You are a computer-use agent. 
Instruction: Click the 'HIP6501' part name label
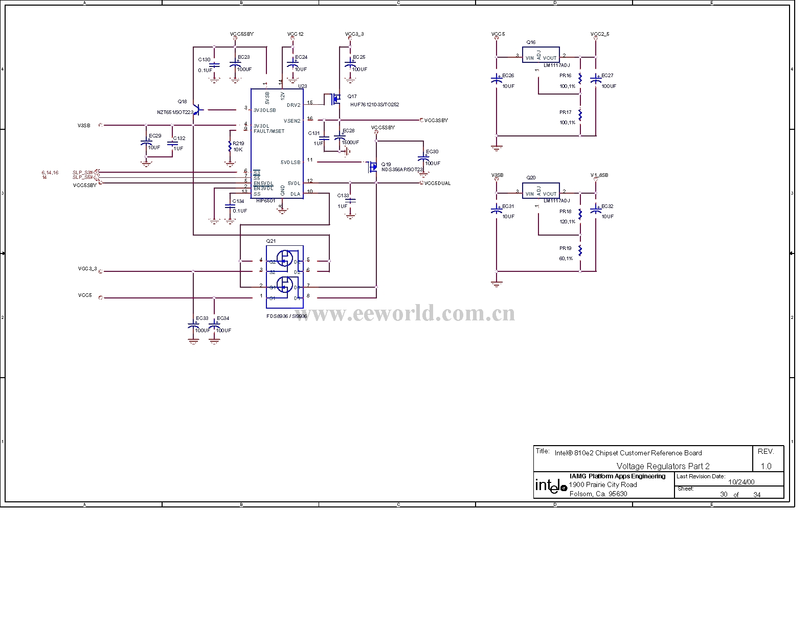tap(265, 201)
